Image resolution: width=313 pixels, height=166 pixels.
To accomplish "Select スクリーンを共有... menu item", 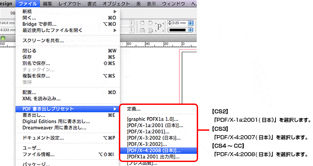I will 68,41.
